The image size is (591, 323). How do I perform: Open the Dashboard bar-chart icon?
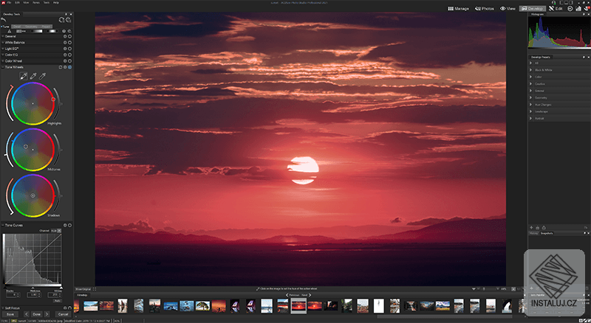pos(578,8)
